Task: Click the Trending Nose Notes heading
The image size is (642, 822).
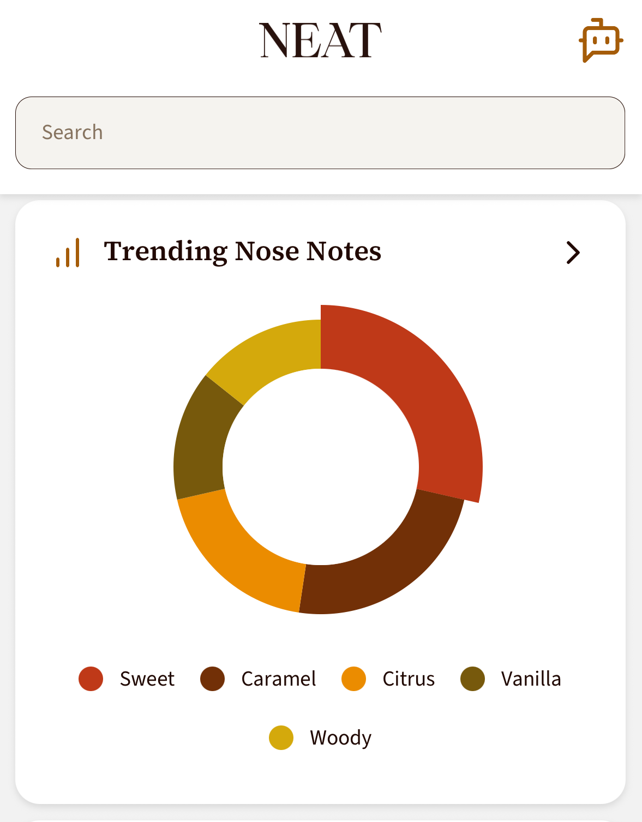Action: 243,251
